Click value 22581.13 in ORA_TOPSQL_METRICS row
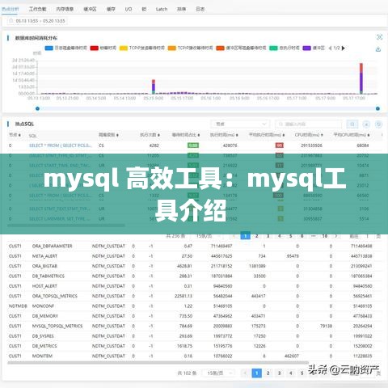The height and width of the screenshot is (388, 388). click(183, 296)
